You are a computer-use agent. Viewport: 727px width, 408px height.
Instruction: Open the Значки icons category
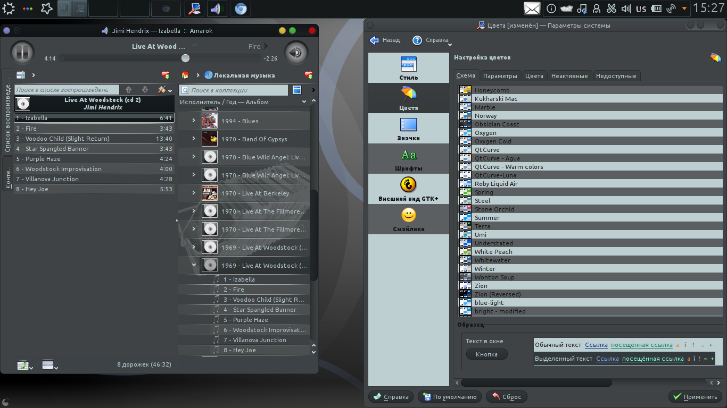pyautogui.click(x=409, y=129)
